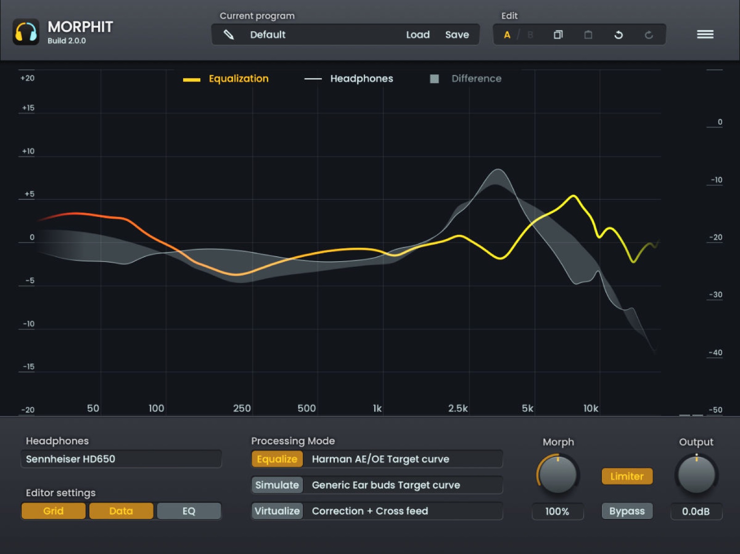Image resolution: width=740 pixels, height=554 pixels.
Task: Redo the last edit
Action: pyautogui.click(x=649, y=35)
